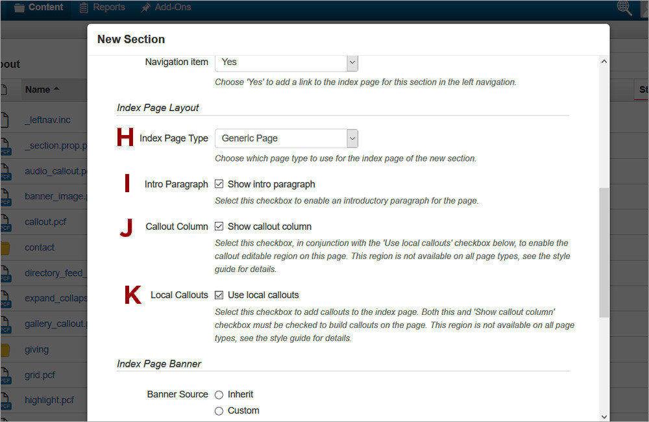The image size is (649, 422).
Task: Select the Inherit banner source option
Action: pyautogui.click(x=218, y=394)
